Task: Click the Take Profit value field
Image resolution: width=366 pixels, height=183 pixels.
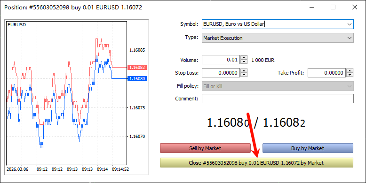Action: 326,73
